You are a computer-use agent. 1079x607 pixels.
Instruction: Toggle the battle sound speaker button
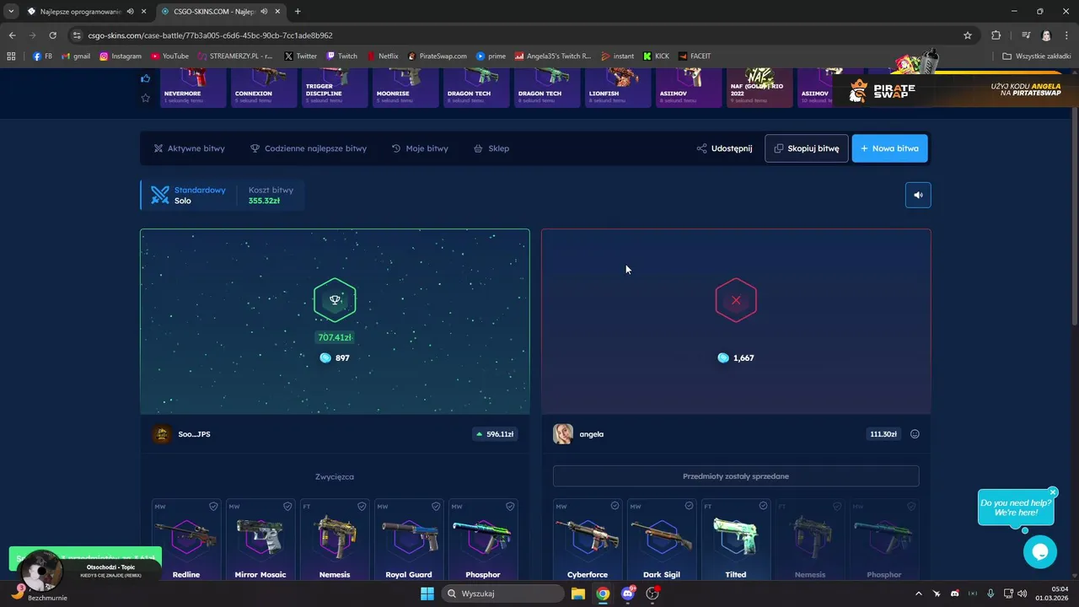(918, 195)
